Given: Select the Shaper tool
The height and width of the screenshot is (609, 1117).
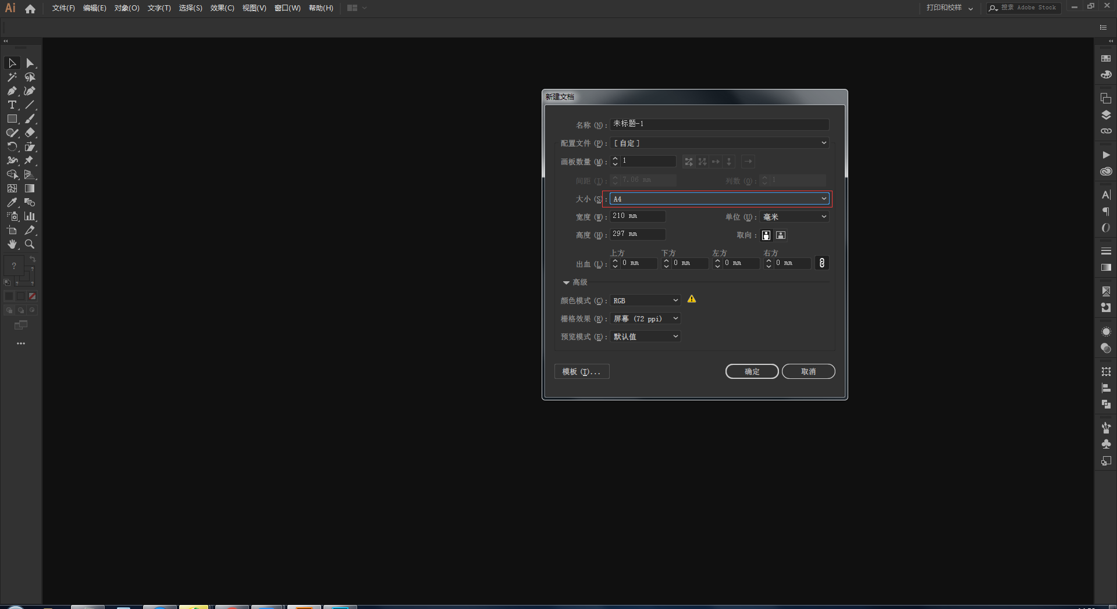Looking at the screenshot, I should pos(12,132).
